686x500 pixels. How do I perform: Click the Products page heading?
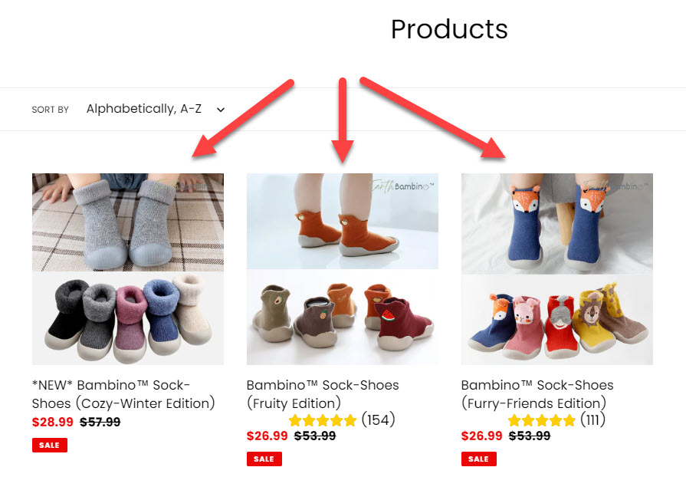tap(449, 29)
